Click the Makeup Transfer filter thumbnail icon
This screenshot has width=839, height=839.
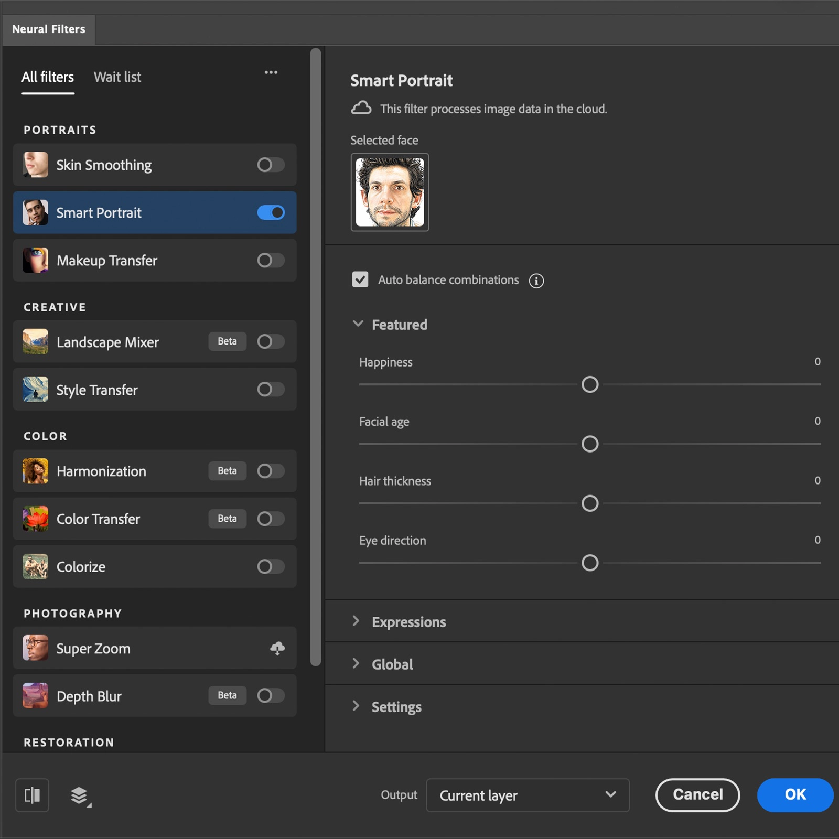pyautogui.click(x=35, y=260)
